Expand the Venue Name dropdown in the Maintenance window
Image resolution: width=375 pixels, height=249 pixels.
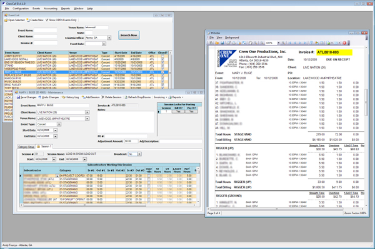(87, 119)
